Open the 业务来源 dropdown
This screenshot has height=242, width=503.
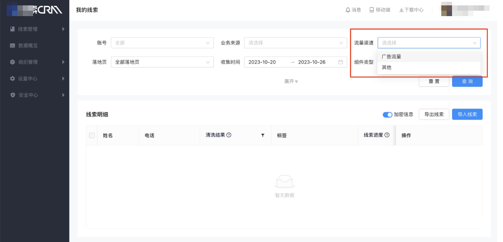[296, 42]
